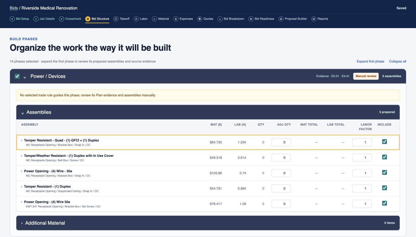Open the Reports icon in navigation
Image resolution: width=416 pixels, height=237 pixels.
pyautogui.click(x=314, y=19)
